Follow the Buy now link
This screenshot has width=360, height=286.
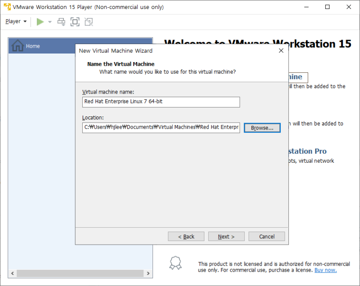(325, 270)
